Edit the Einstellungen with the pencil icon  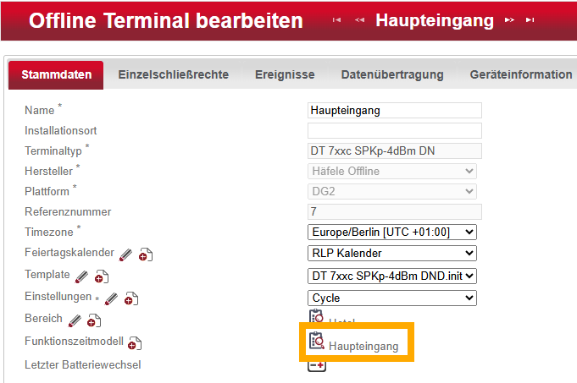[x=111, y=298]
